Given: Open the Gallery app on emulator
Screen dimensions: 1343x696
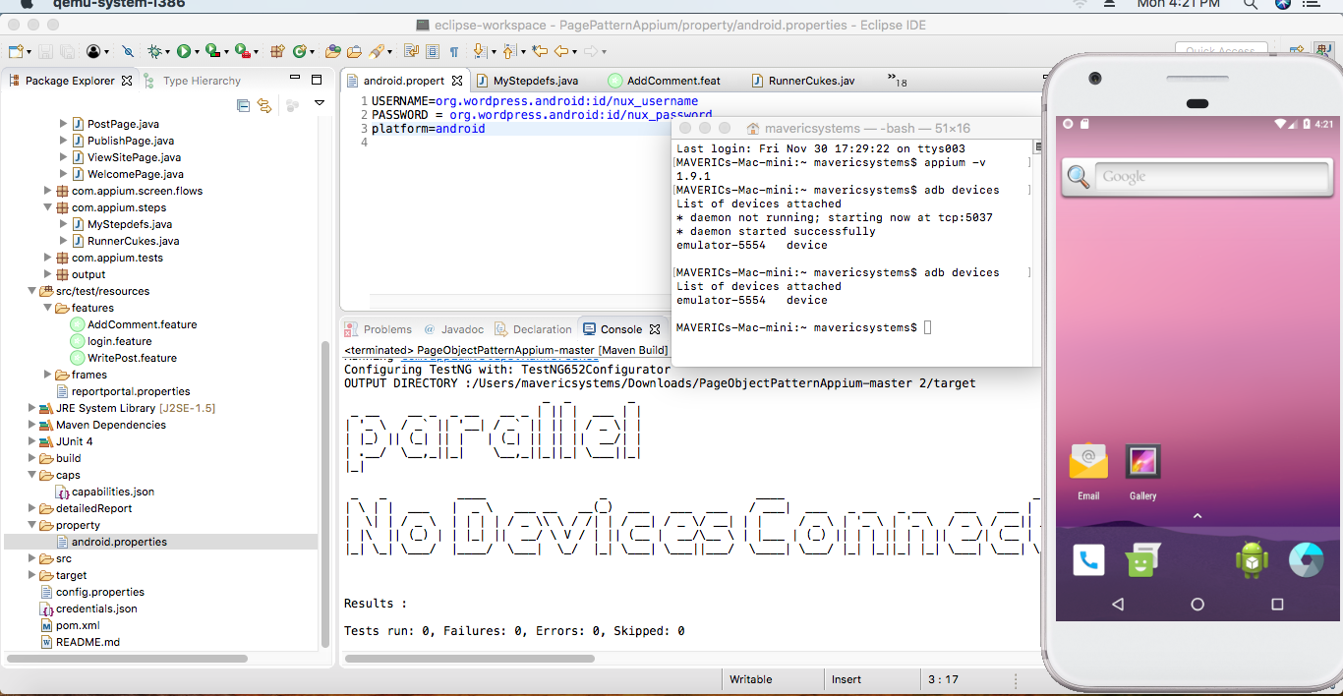Looking at the screenshot, I should pos(1142,470).
